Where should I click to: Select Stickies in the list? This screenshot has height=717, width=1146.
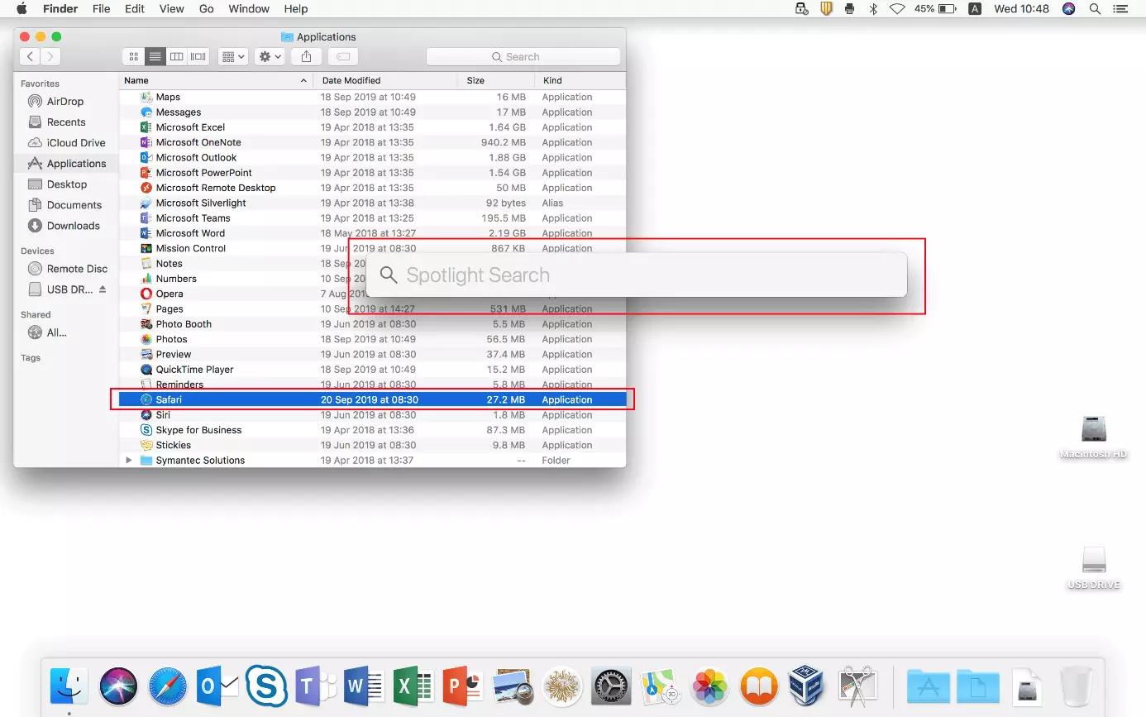pos(372,445)
